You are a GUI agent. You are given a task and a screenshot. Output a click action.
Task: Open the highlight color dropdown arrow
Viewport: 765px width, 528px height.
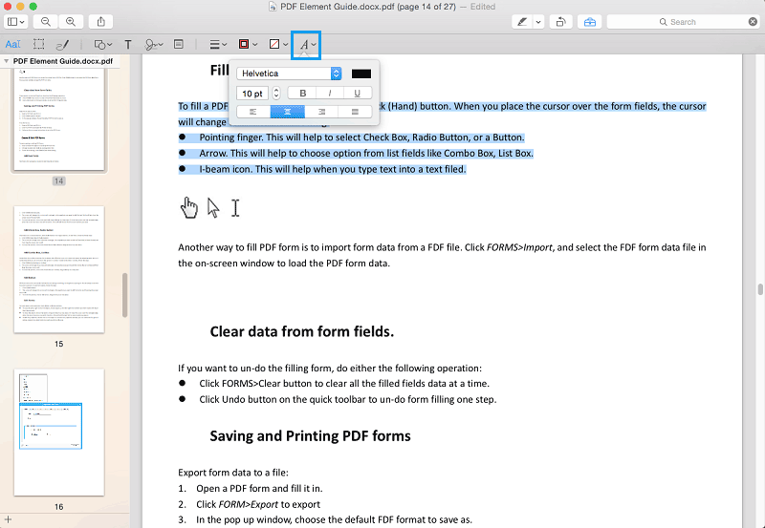pyautogui.click(x=538, y=22)
